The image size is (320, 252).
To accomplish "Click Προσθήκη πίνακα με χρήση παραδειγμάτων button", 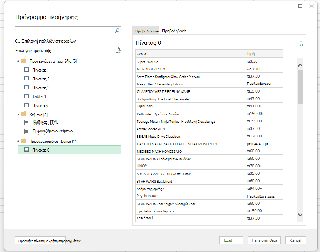I will pos(41,240).
